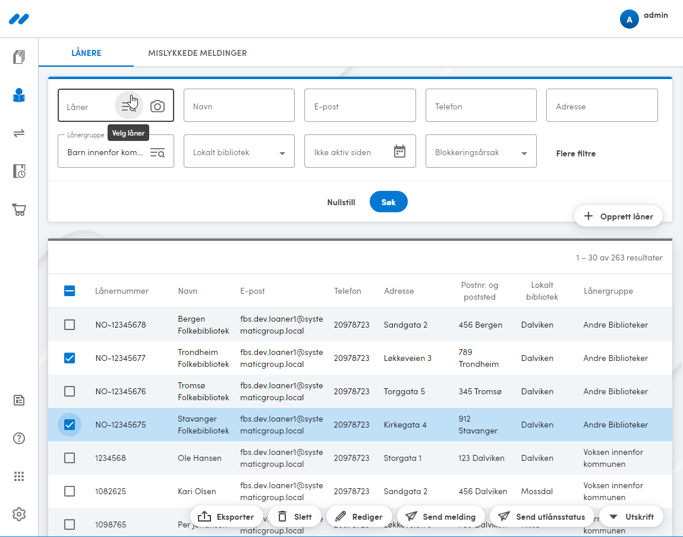Click the Lokalt bibliotek column header
This screenshot has width=683, height=537.
(x=542, y=291)
